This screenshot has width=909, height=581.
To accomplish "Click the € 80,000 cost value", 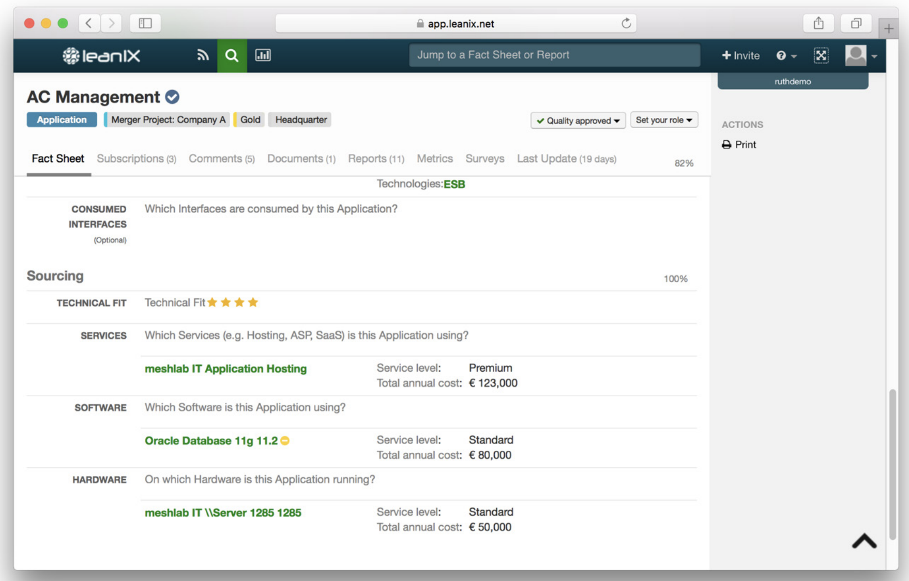I will click(x=490, y=455).
